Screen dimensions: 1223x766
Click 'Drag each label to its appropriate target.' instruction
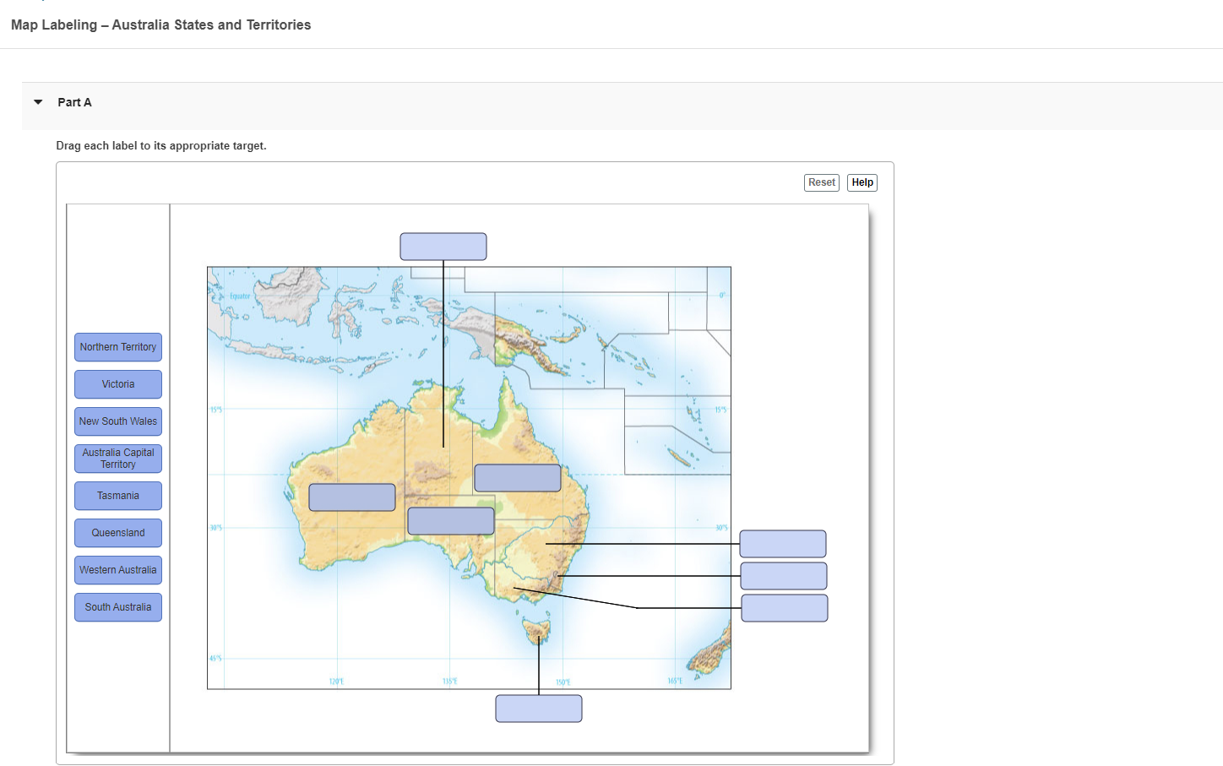point(161,146)
